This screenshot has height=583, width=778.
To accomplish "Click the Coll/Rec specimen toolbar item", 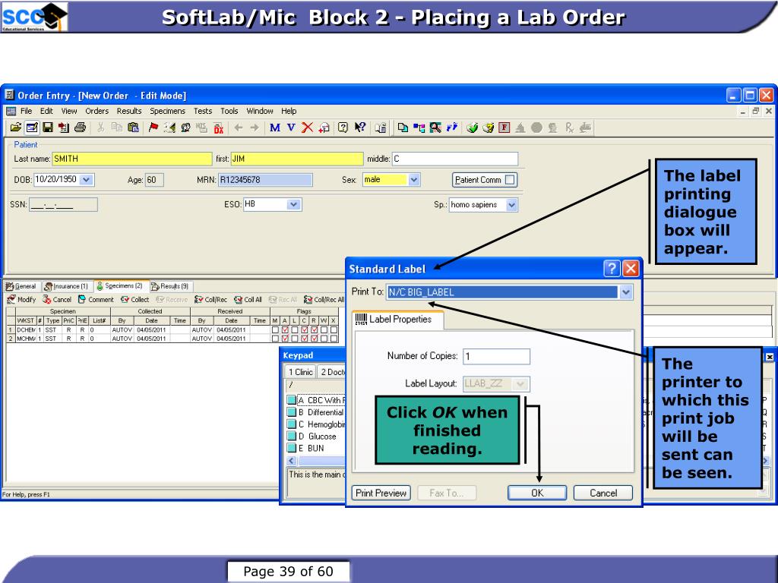I will [210, 299].
